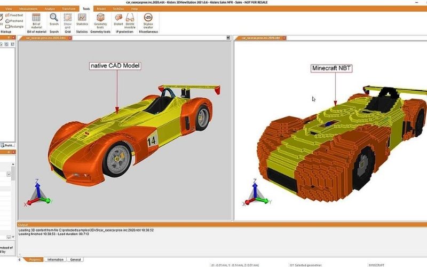Open the Profil tab in left panel

point(7,145)
